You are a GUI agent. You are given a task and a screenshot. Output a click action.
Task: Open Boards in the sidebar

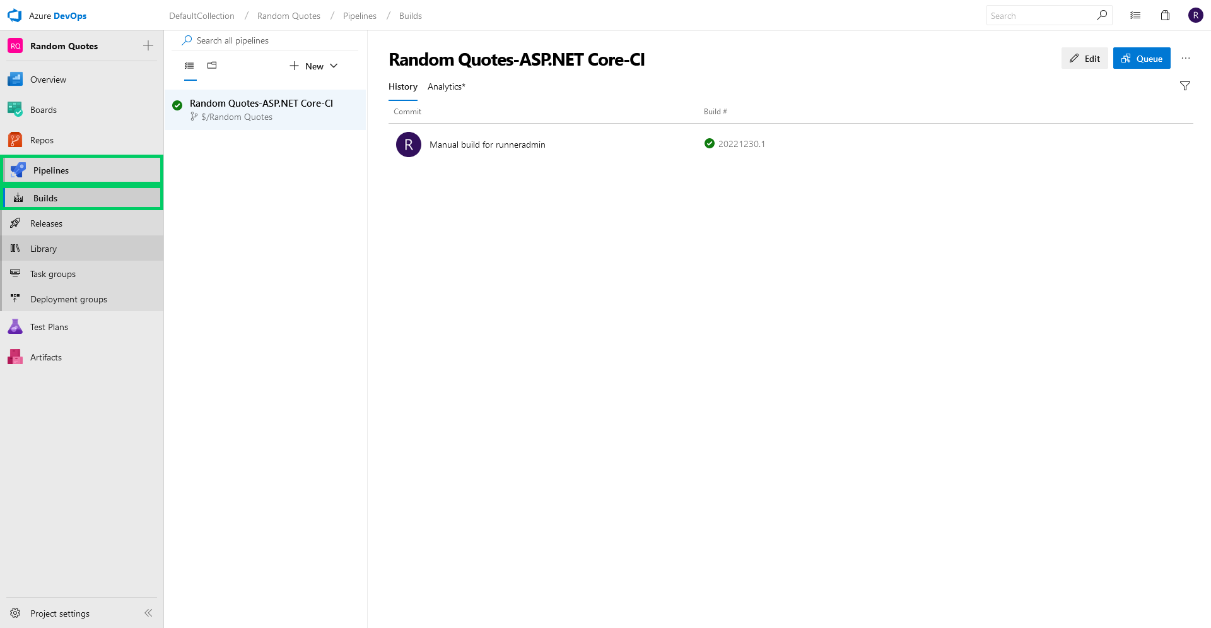[82, 110]
